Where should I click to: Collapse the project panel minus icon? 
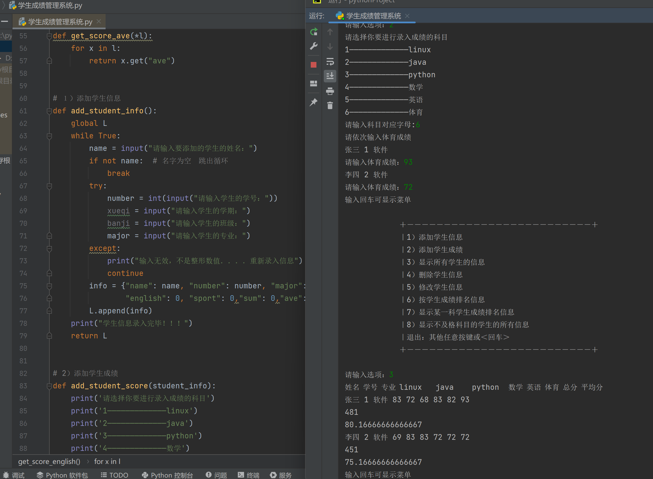pos(5,22)
